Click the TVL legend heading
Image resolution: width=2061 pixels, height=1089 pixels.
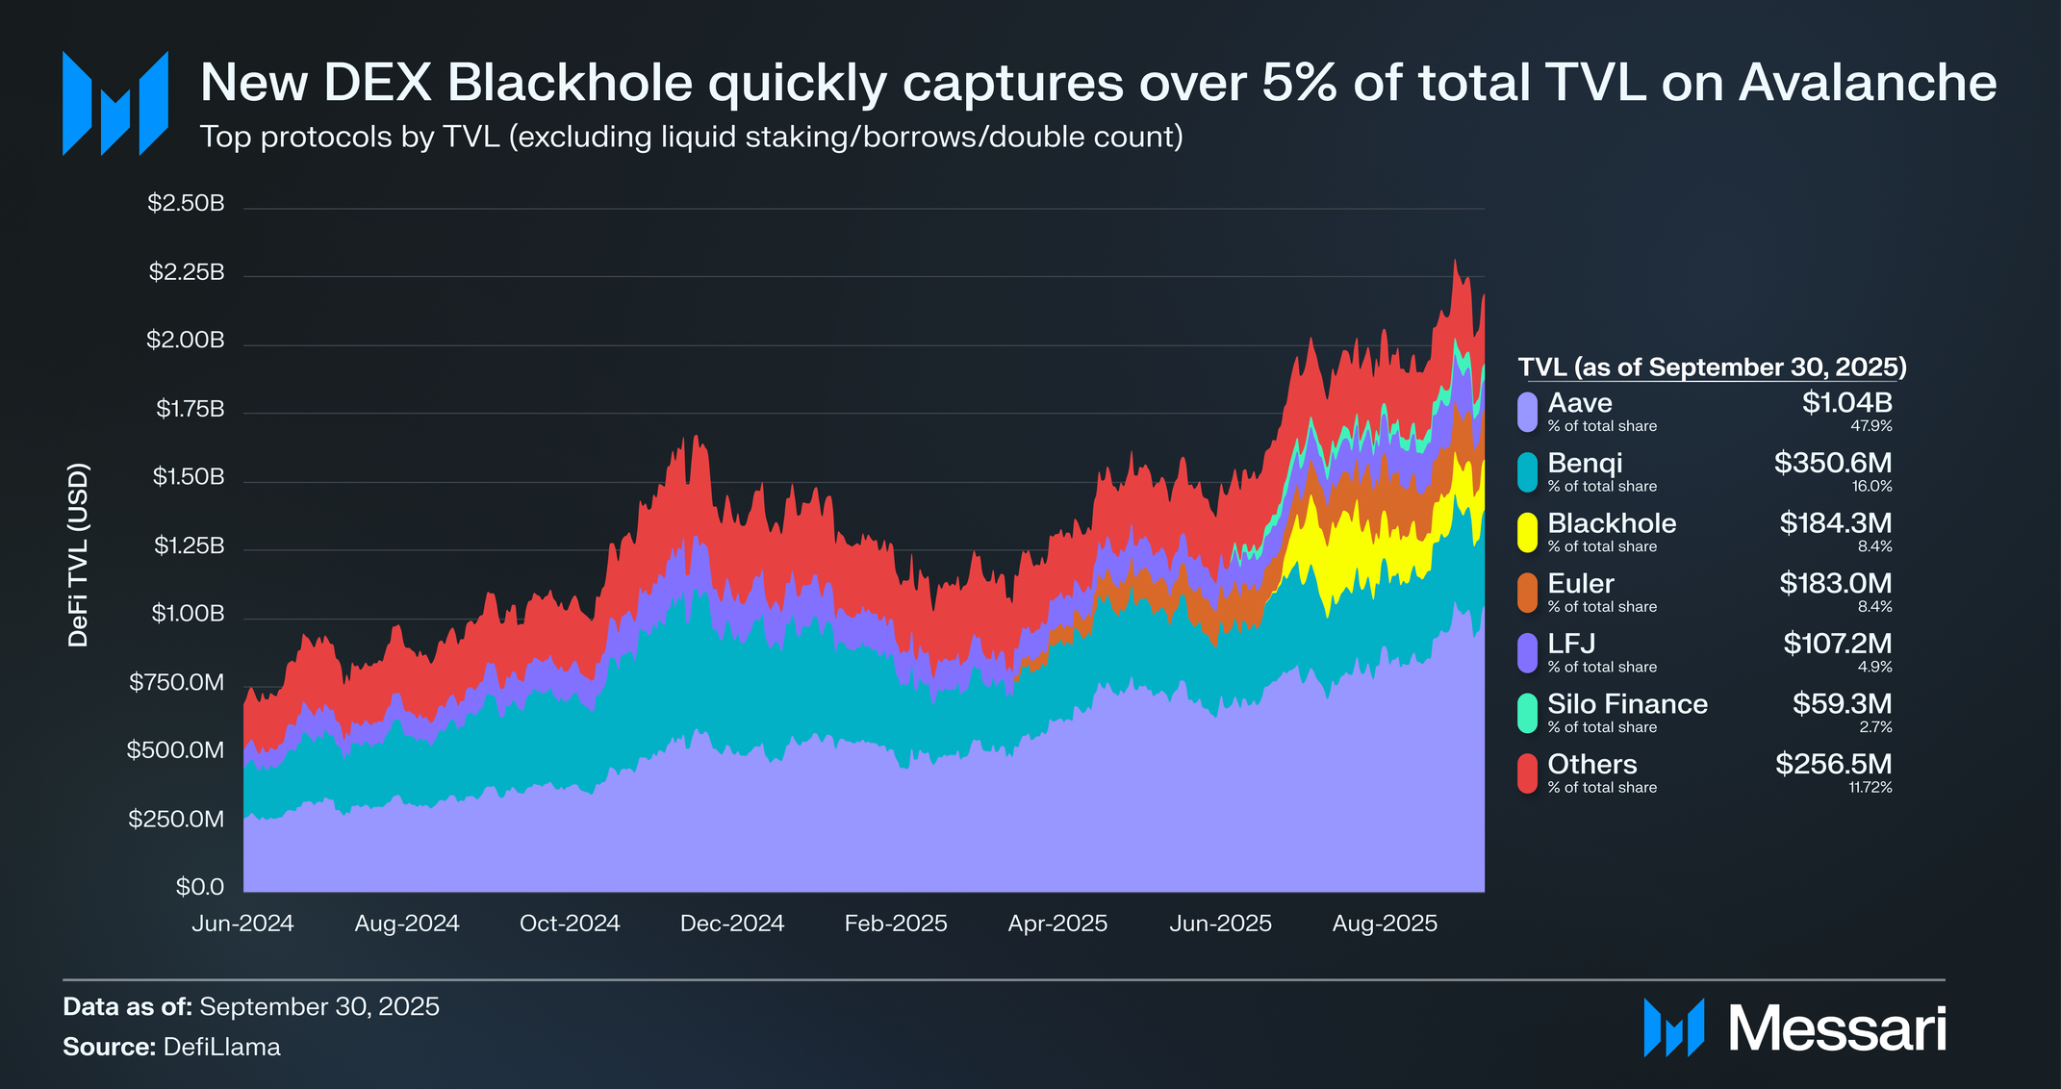pyautogui.click(x=1712, y=367)
